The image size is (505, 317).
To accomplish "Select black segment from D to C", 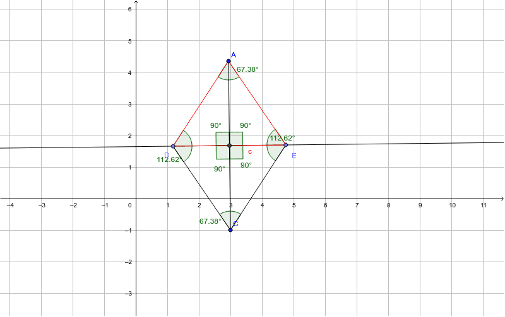I will pos(201,188).
